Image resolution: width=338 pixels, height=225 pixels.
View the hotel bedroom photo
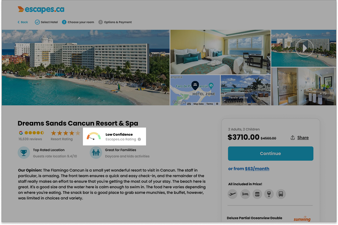tap(220, 52)
